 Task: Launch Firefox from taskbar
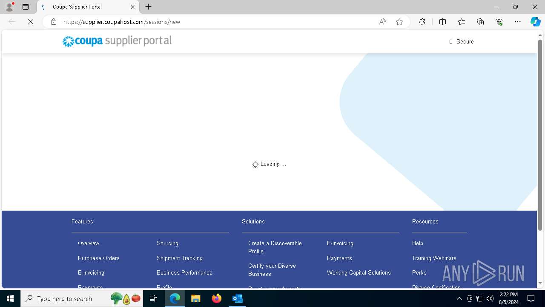[217, 298]
